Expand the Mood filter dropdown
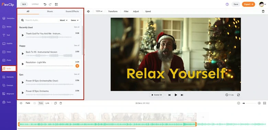Viewport: 268px width, 130px height. (64, 20)
